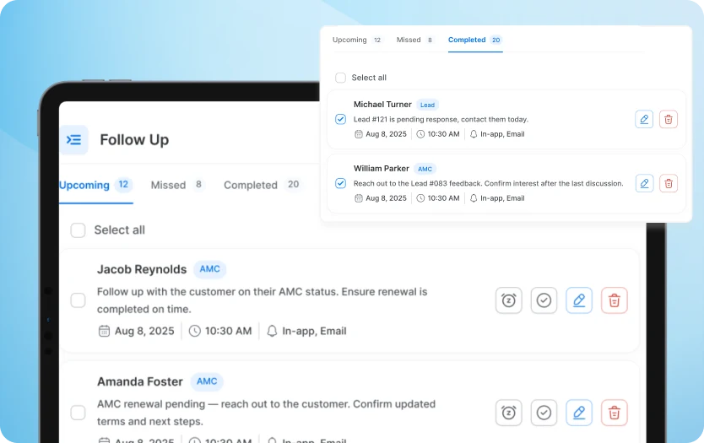Screen dimensions: 704x443
Task: Click calendar icon in Jacob Reynolds row
Action: pyautogui.click(x=104, y=332)
